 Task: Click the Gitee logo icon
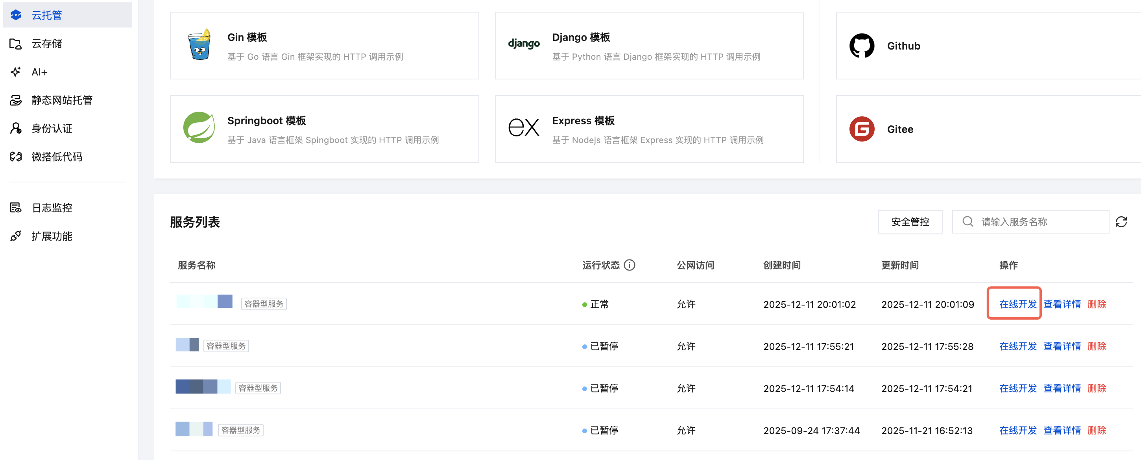(x=862, y=129)
